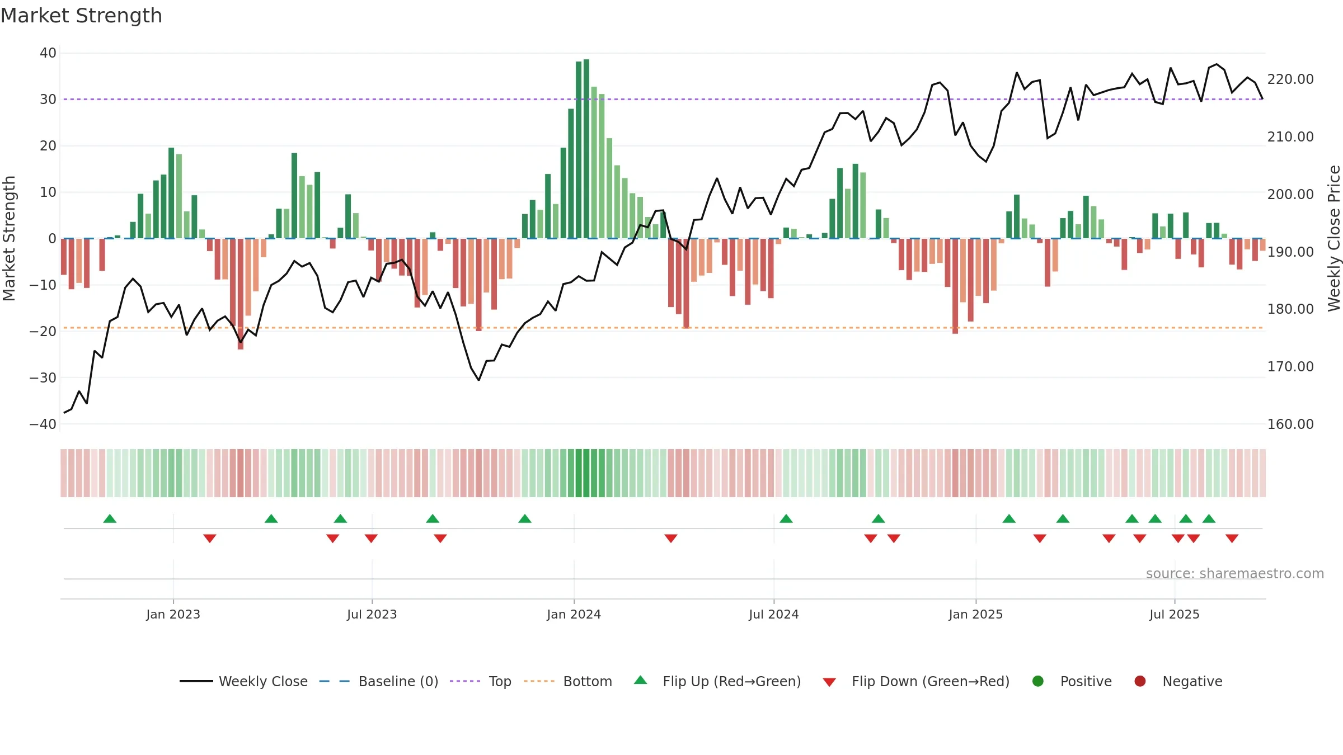Image resolution: width=1343 pixels, height=755 pixels.
Task: Click the 220.00 price tick label
Action: pos(1290,79)
